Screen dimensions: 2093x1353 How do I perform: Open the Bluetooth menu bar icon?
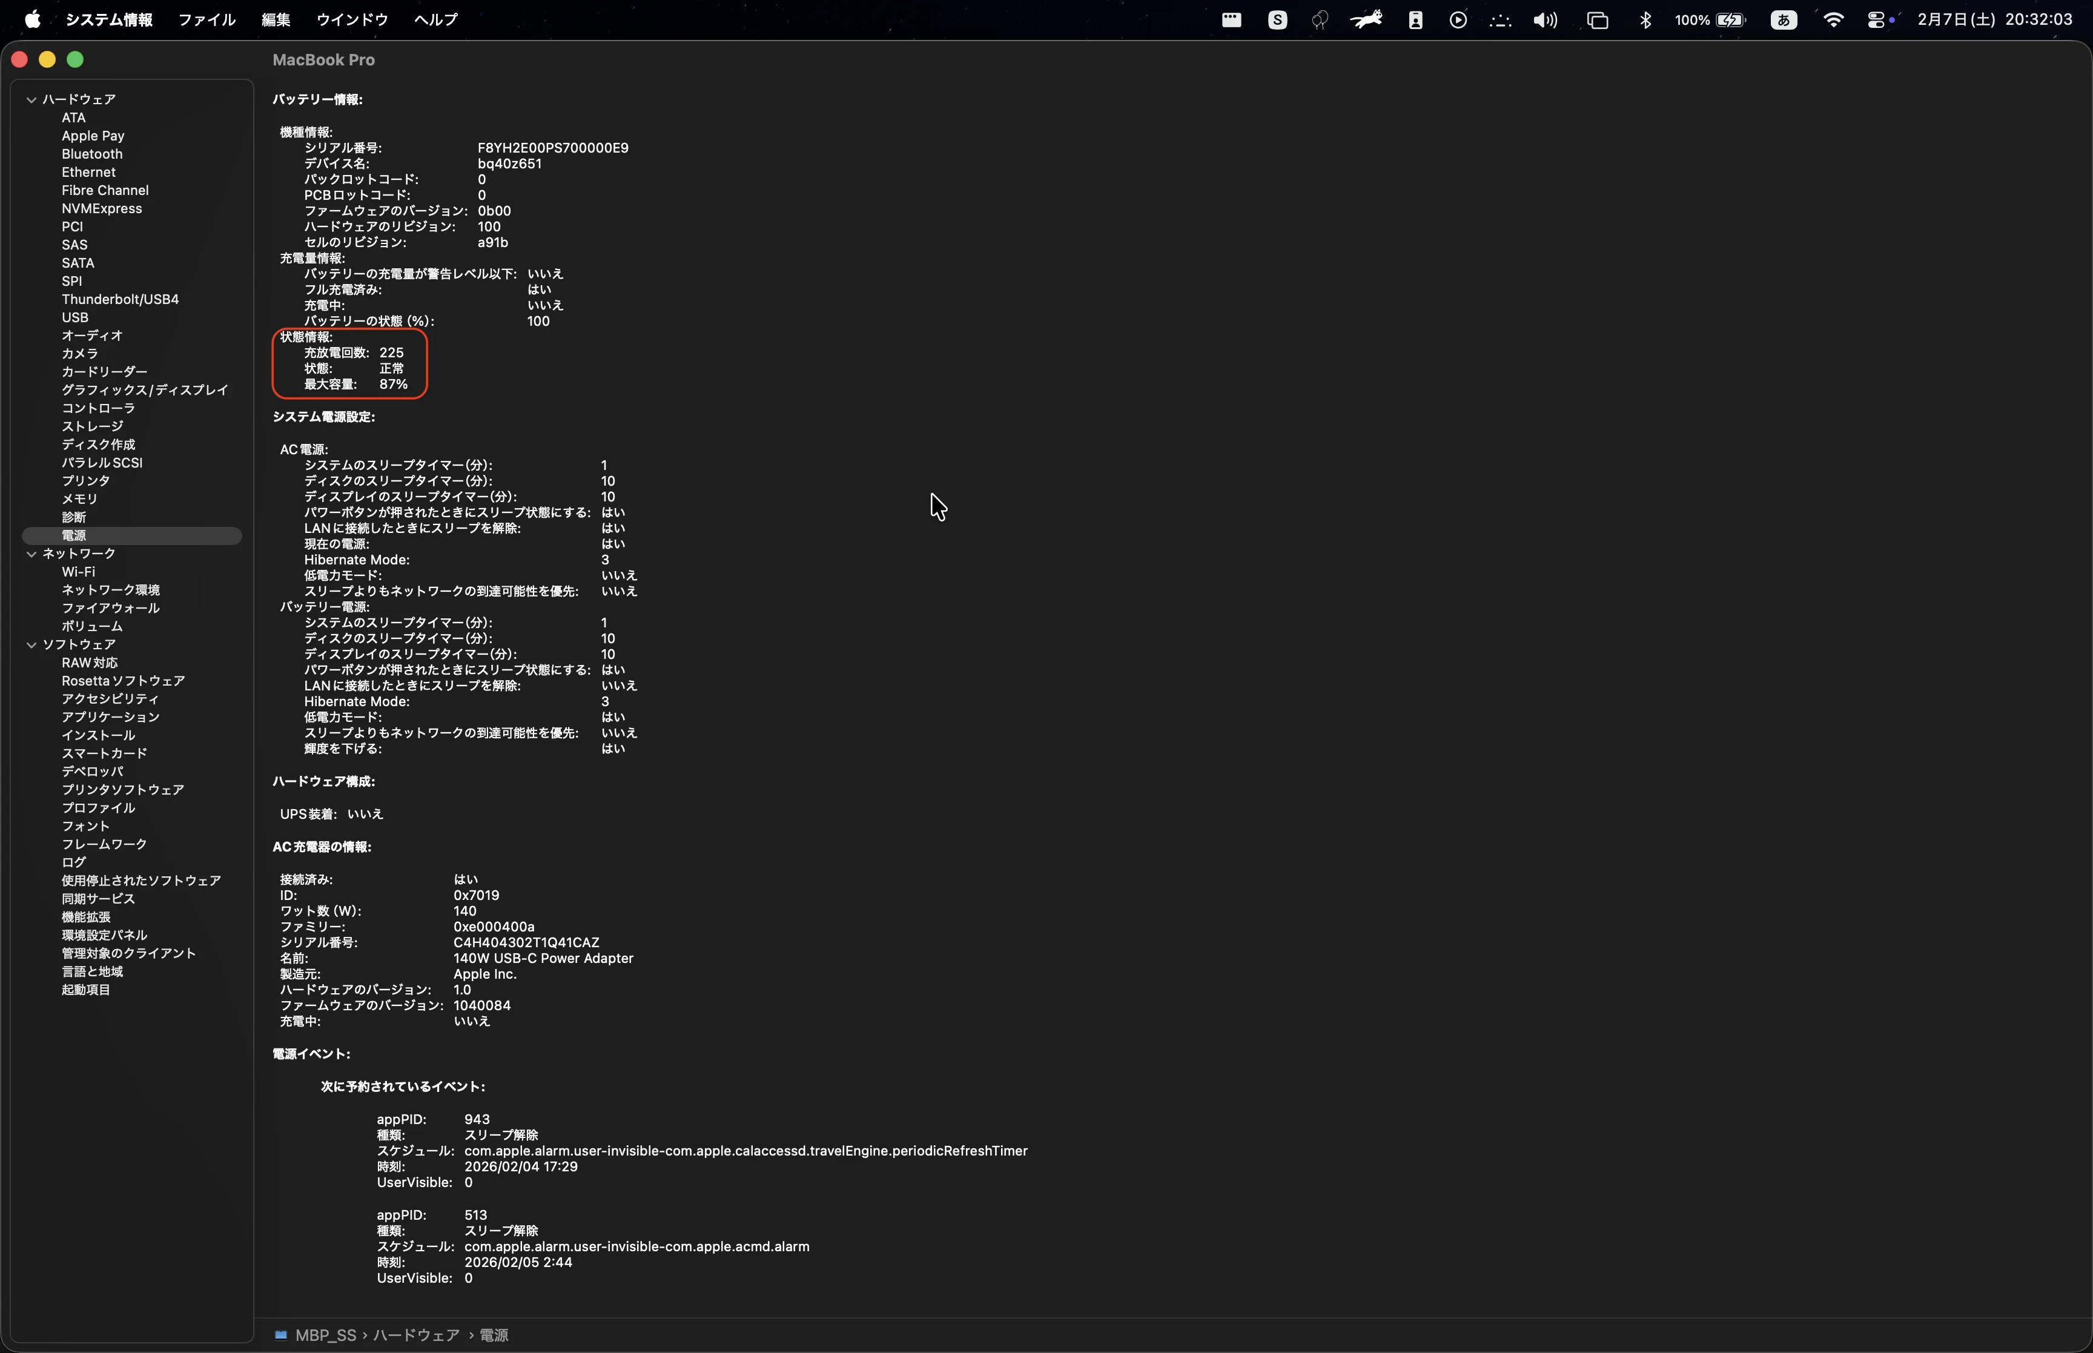[x=1645, y=19]
